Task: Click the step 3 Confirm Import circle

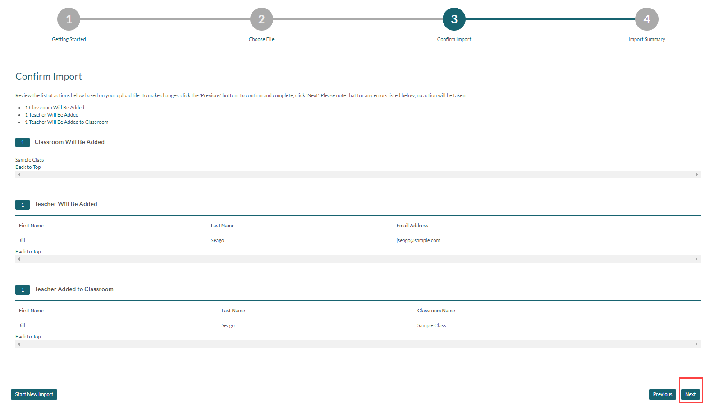Action: click(x=454, y=19)
